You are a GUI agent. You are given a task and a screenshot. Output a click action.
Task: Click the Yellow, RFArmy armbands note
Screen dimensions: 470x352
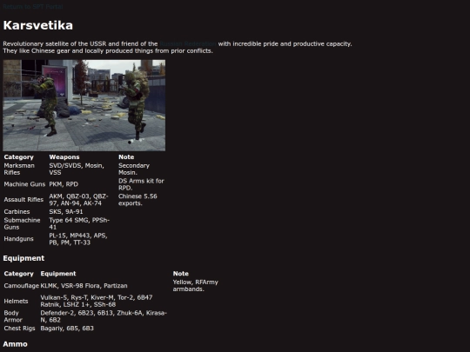click(x=196, y=286)
